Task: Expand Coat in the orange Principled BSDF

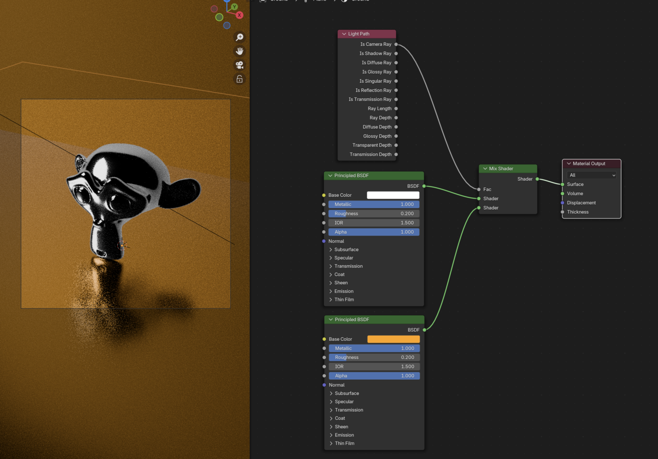Action: pyautogui.click(x=331, y=418)
